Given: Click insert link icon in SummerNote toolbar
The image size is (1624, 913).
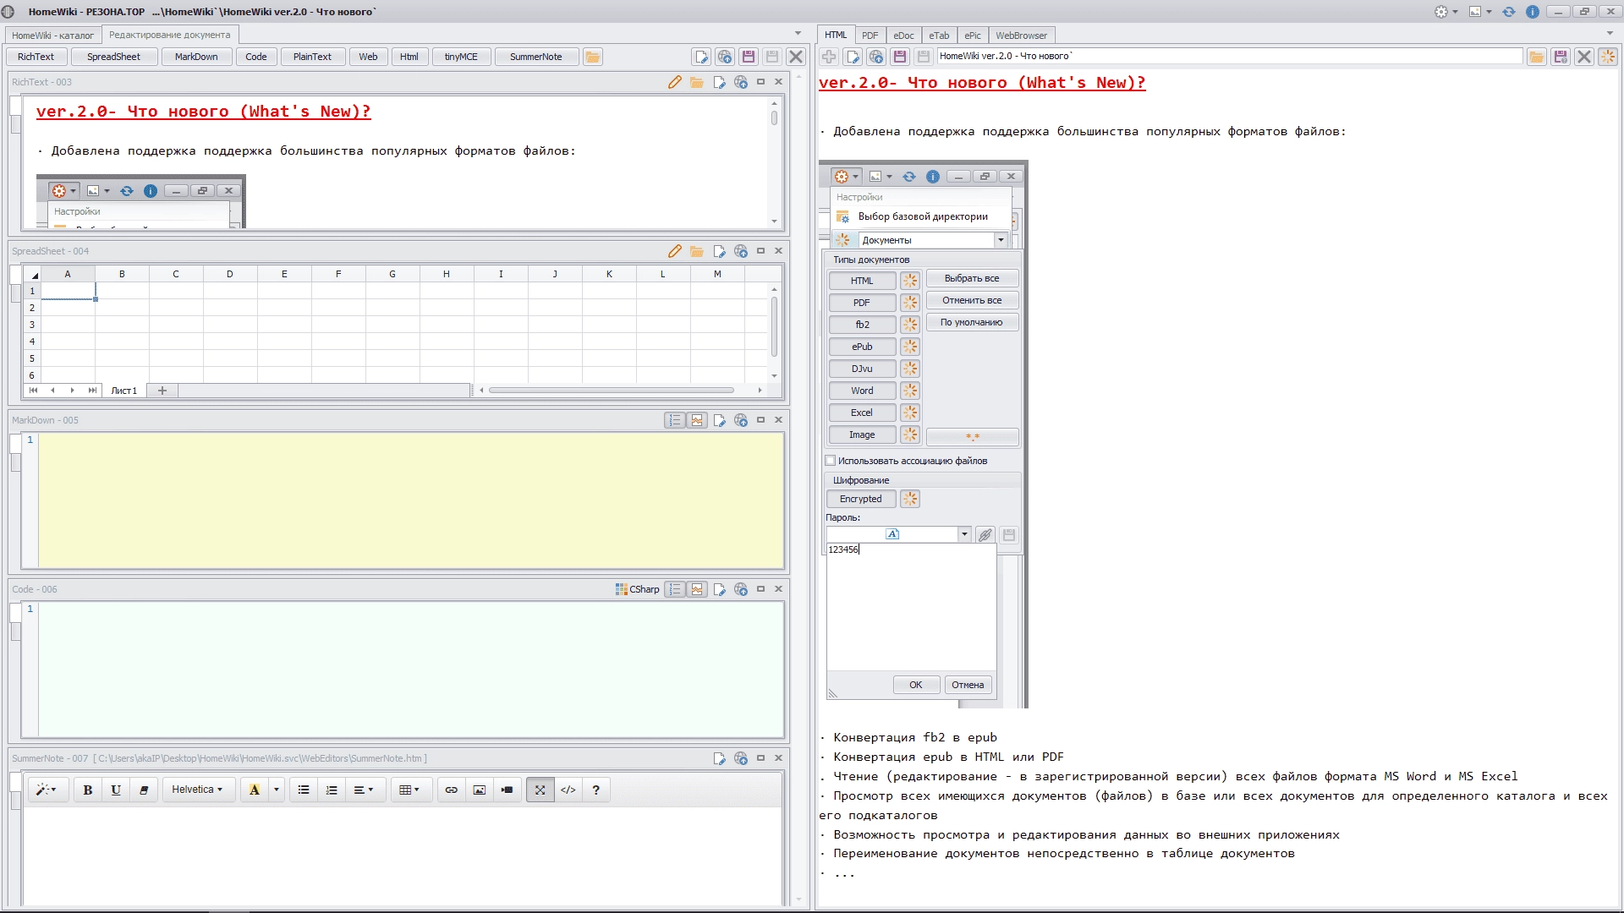Looking at the screenshot, I should coord(452,790).
